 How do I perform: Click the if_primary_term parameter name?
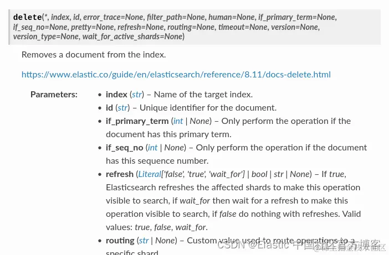click(x=137, y=121)
